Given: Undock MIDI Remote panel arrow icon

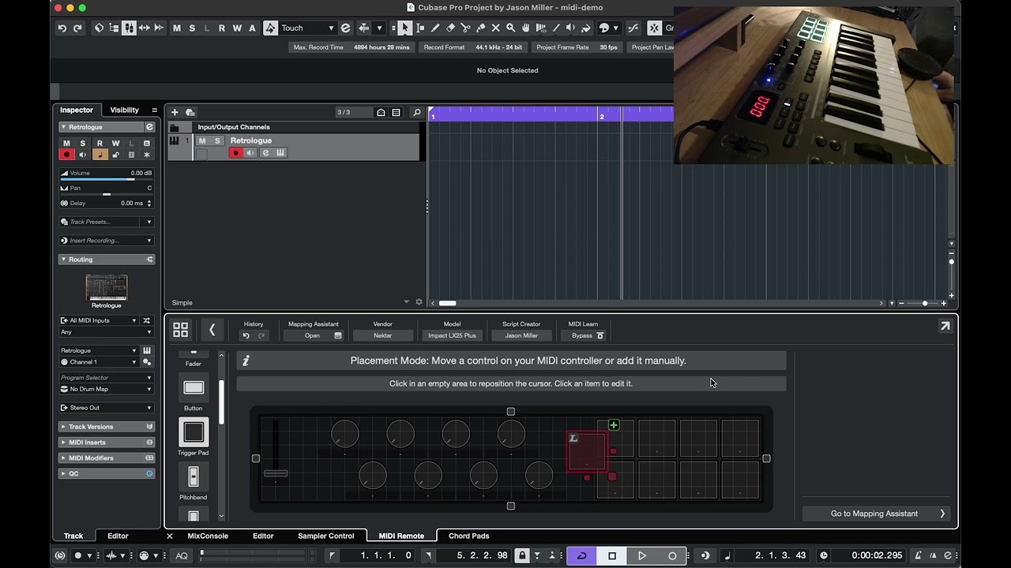Looking at the screenshot, I should [x=945, y=326].
